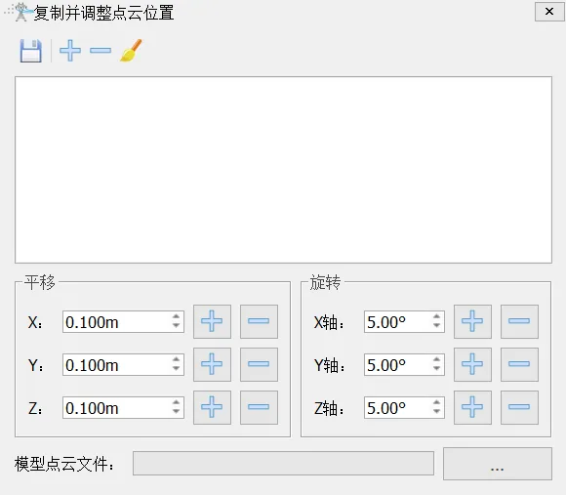Step down the Y translation spinner value
Viewport: 566px width, 495px height.
tap(176, 369)
